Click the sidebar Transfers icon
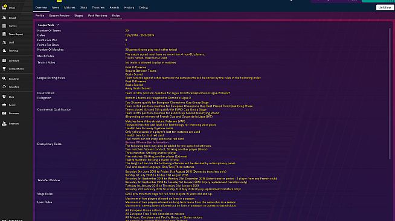Viewport: 395px width, 221px height. [x=4, y=87]
